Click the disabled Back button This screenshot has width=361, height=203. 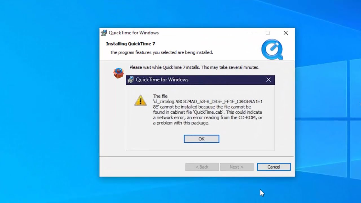(202, 167)
